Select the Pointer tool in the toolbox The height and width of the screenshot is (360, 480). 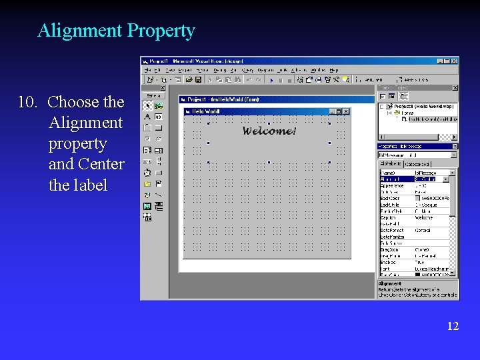(x=147, y=106)
